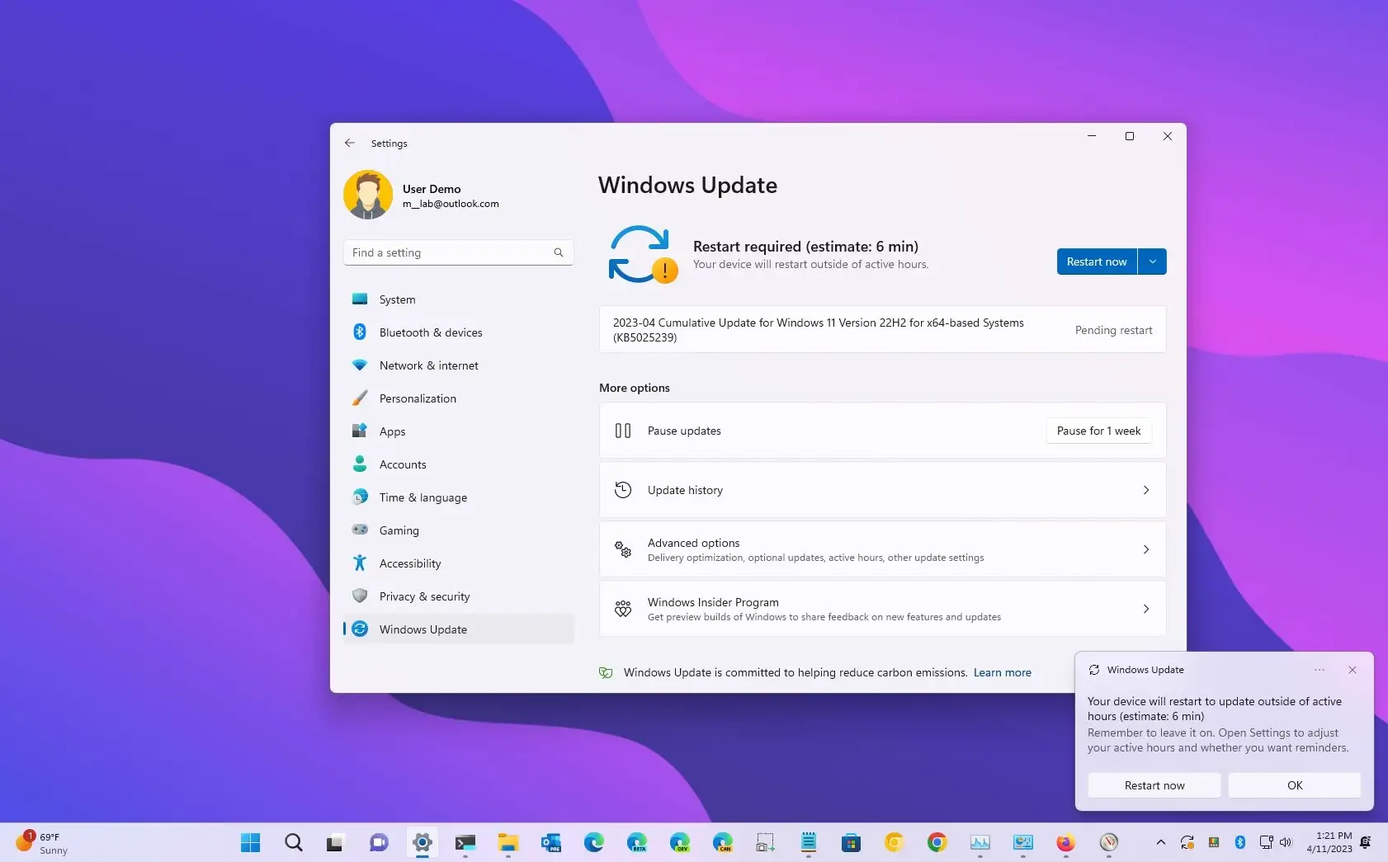This screenshot has height=862, width=1388.
Task: Launch Microsoft Edge stable from the taskbar
Action: pos(593,842)
